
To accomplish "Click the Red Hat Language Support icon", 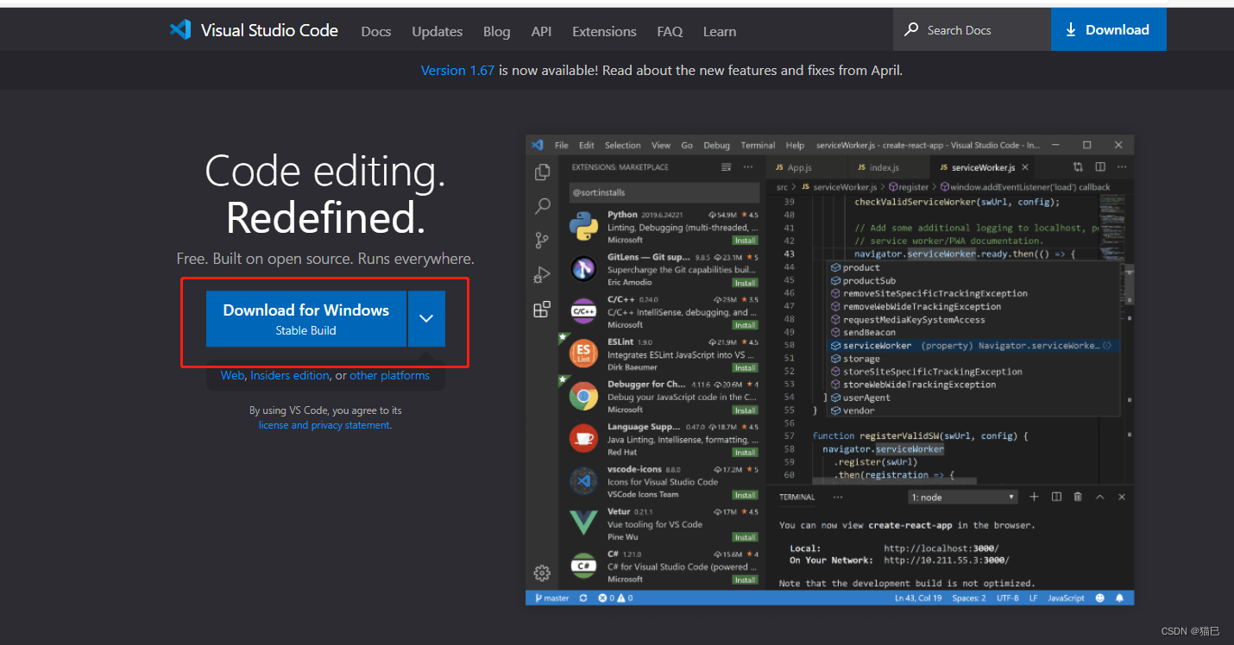I will 584,438.
